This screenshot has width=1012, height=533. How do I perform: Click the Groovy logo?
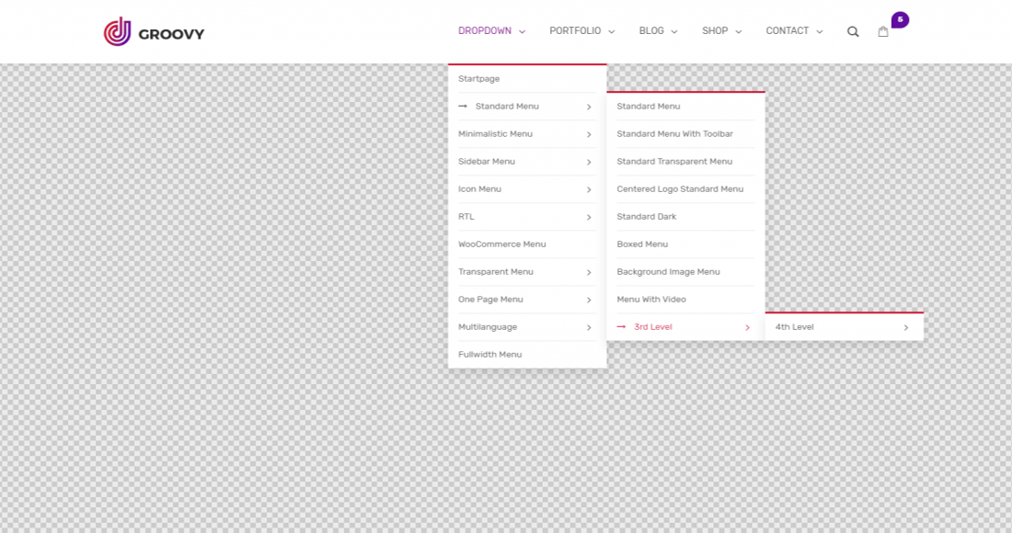tap(153, 31)
